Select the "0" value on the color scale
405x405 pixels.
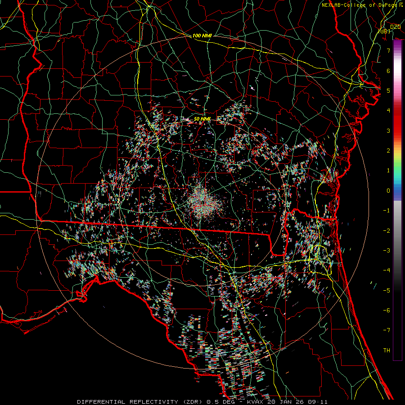tap(388, 191)
